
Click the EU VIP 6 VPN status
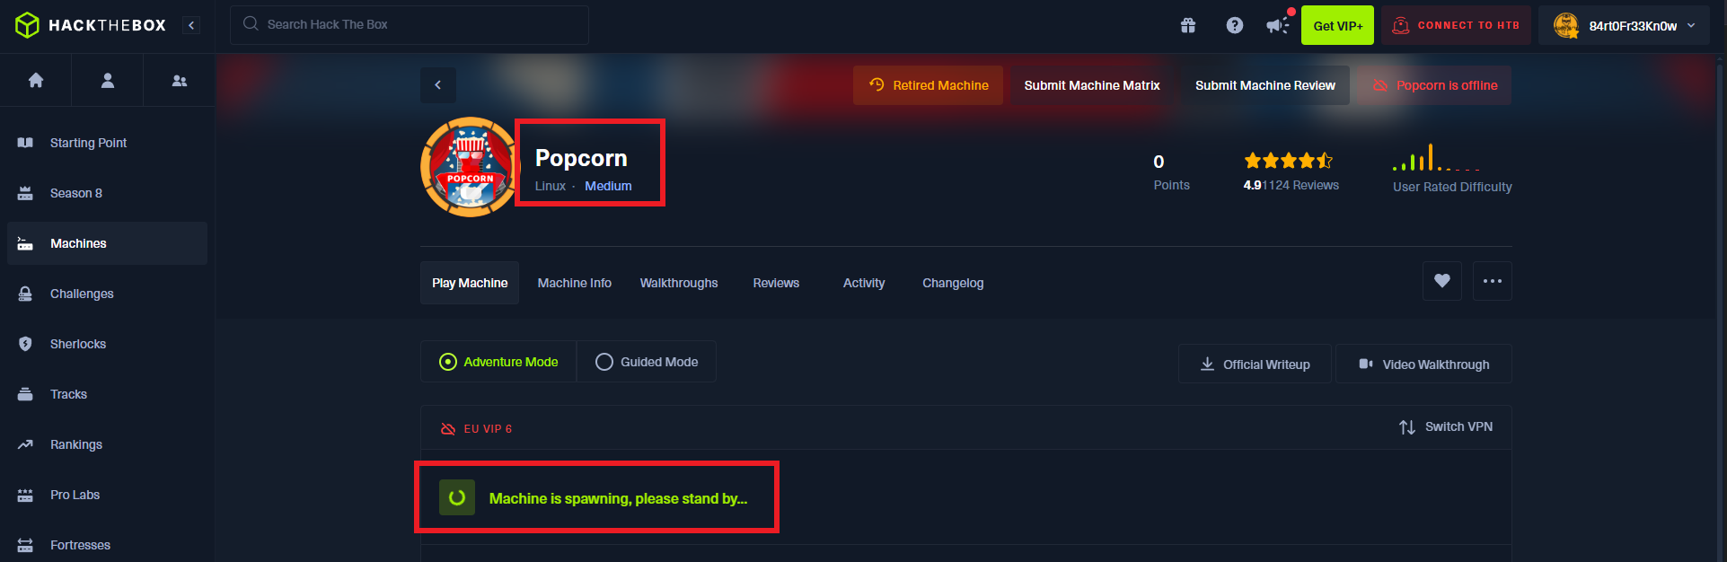(x=476, y=429)
